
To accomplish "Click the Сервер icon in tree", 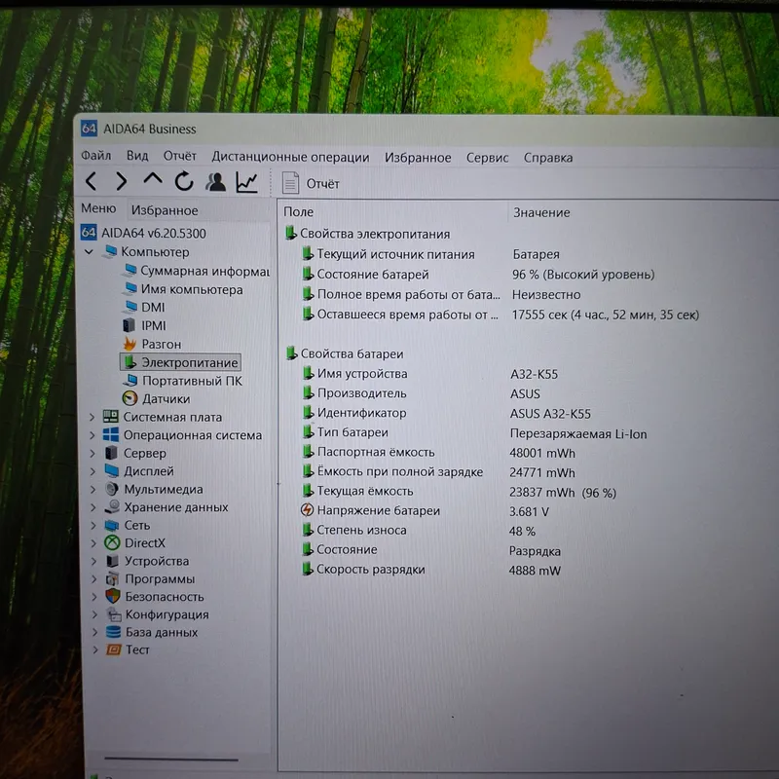I will (x=111, y=453).
